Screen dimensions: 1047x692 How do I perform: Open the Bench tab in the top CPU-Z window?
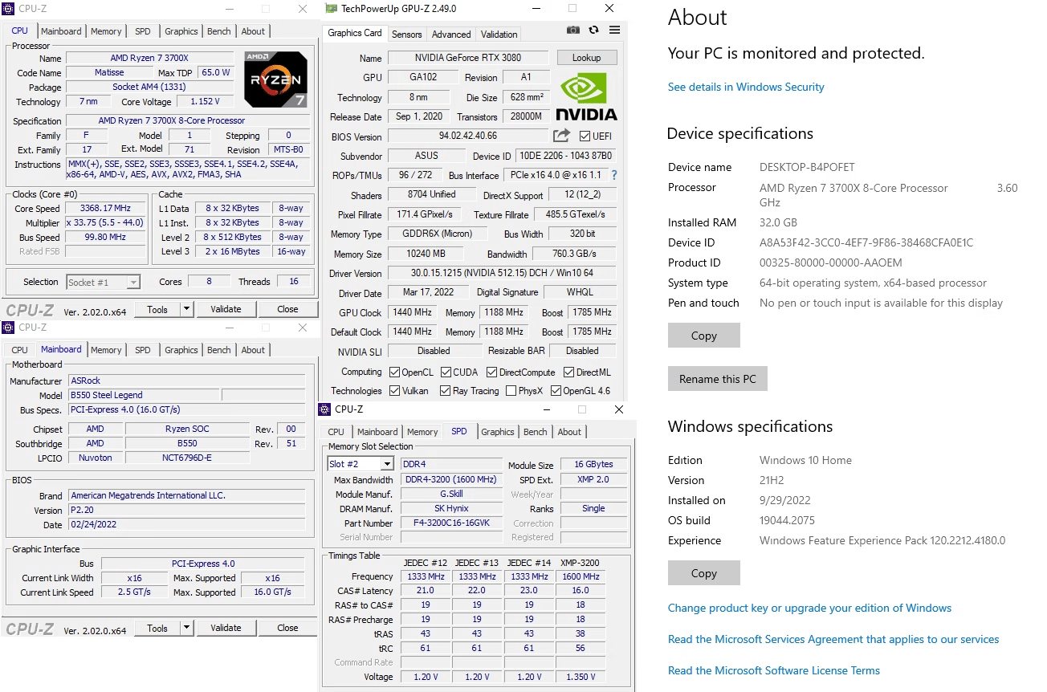[x=218, y=31]
